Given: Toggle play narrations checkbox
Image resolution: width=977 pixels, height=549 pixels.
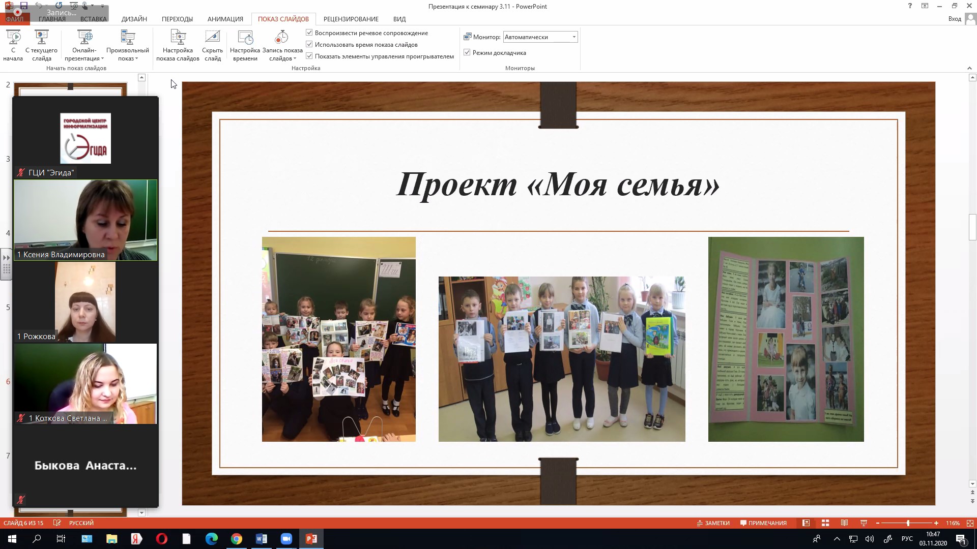Looking at the screenshot, I should (309, 33).
